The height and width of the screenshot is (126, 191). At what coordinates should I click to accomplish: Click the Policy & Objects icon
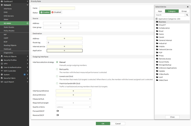tap(2, 56)
